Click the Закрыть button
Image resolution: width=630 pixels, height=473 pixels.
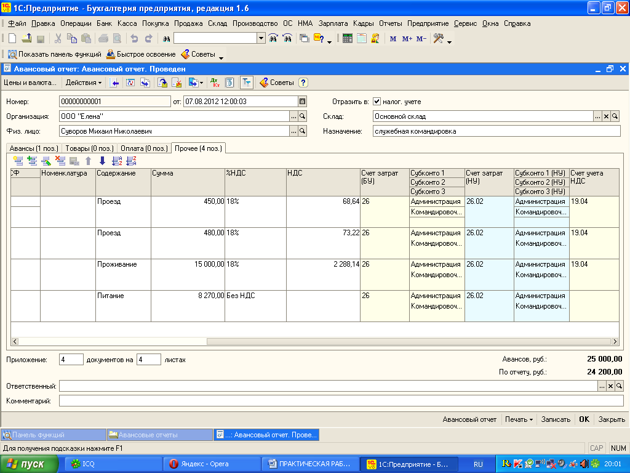point(612,419)
